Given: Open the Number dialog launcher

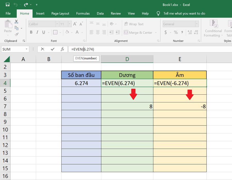Looking at the screenshot, I should [x=199, y=41].
